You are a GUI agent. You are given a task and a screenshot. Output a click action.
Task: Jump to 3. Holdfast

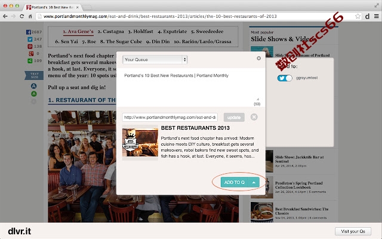(141, 32)
